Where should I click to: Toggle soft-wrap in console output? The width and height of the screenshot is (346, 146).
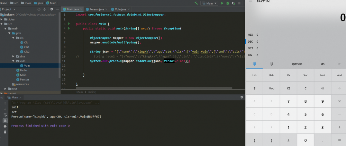pos(5,115)
